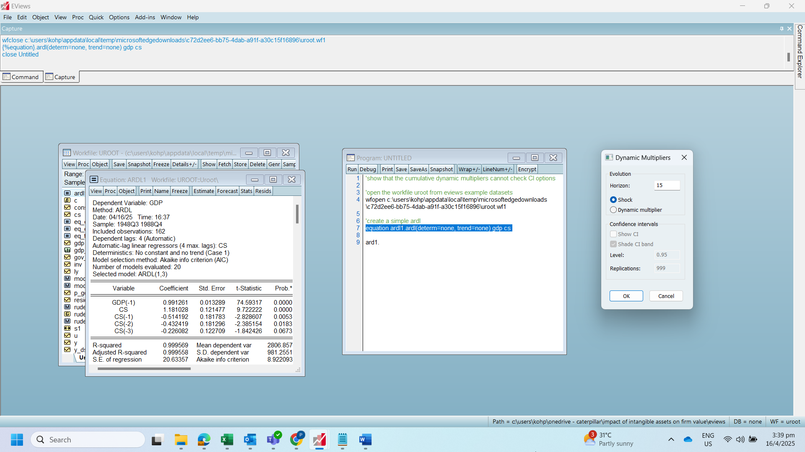Open the Quick menu
Viewport: 805px width, 452px height.
[96, 17]
